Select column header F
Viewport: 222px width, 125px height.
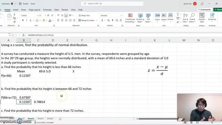[82, 40]
